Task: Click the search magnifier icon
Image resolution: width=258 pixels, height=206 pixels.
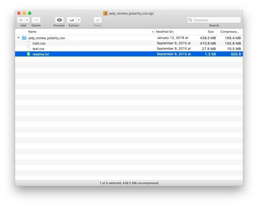Action: click(190, 20)
